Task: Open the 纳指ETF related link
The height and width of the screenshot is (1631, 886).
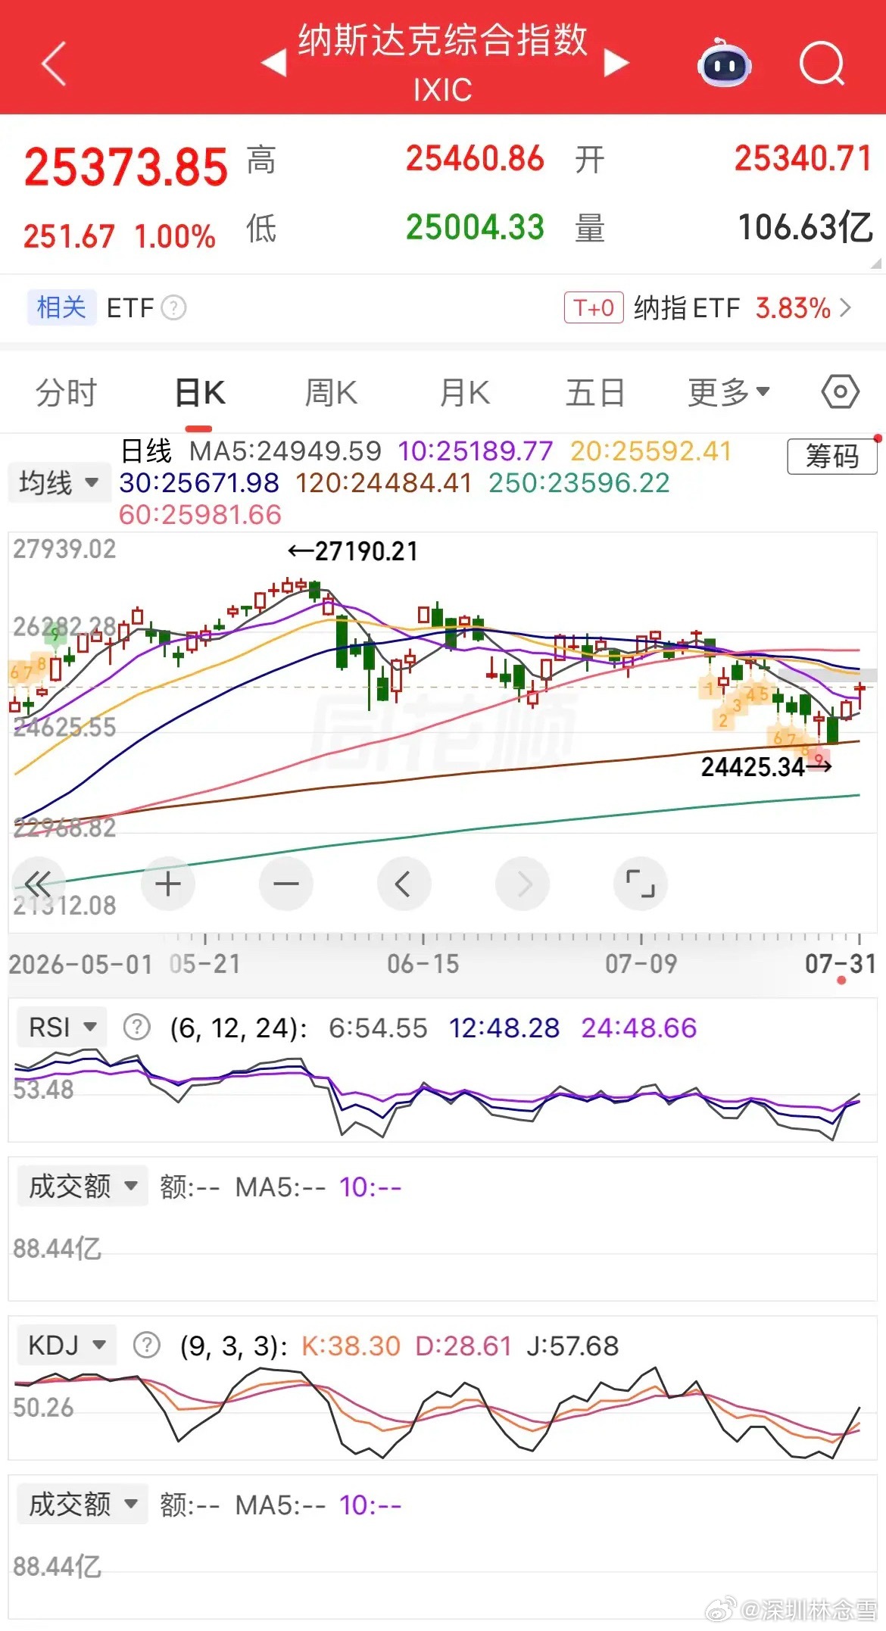Action: (707, 308)
